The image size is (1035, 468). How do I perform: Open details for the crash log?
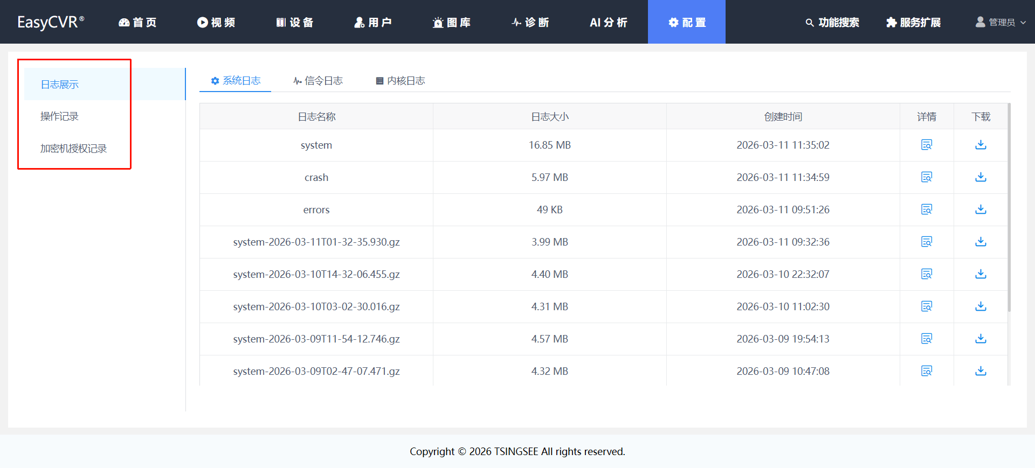(x=926, y=177)
